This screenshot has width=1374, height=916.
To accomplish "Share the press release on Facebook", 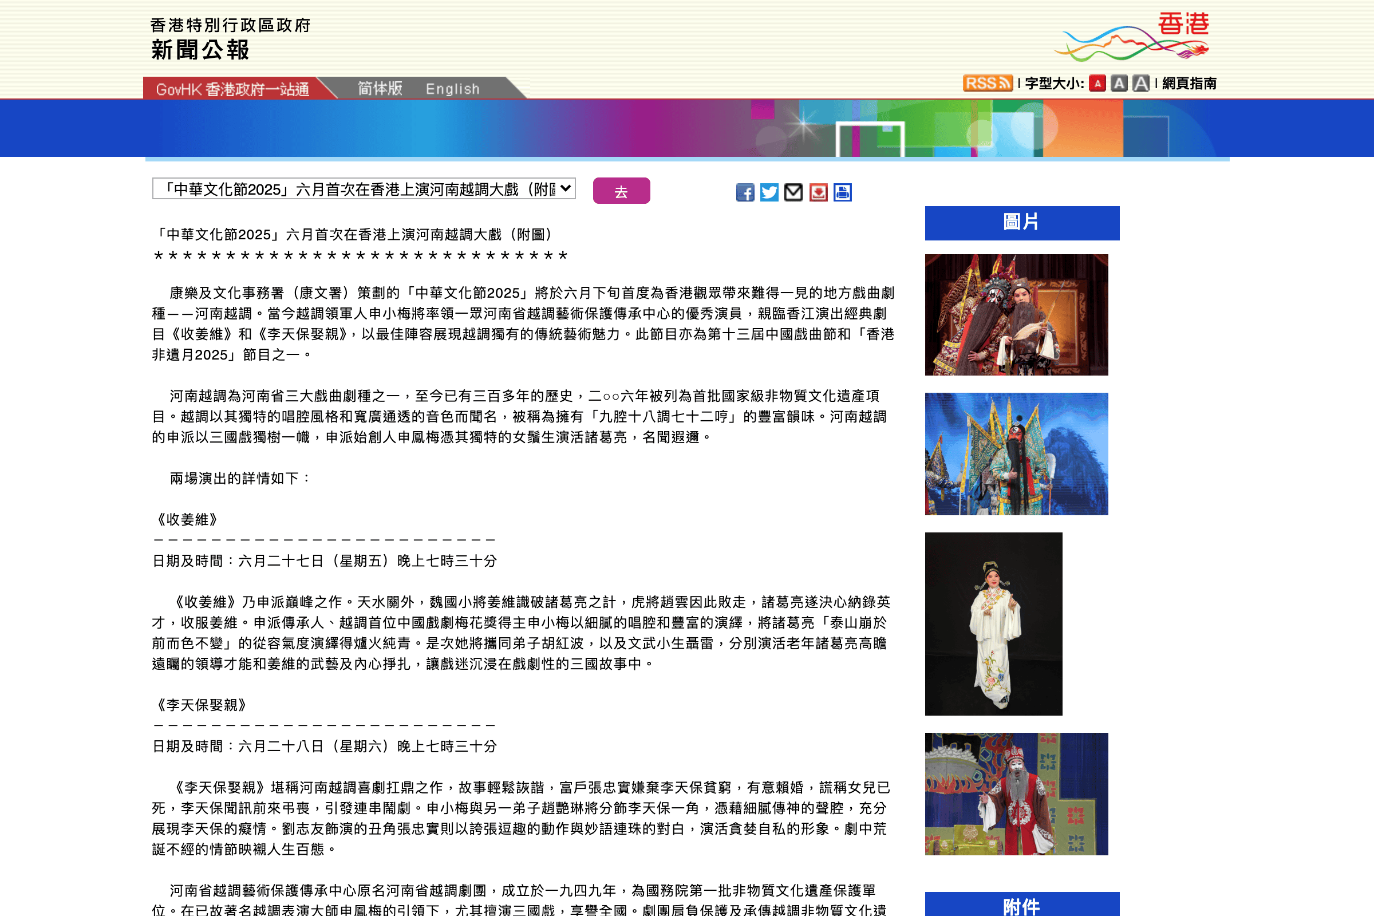I will (745, 192).
